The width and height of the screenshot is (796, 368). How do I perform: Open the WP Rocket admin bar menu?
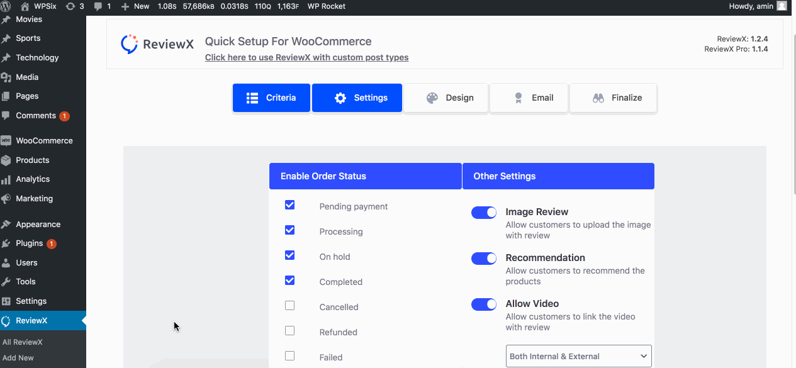[327, 6]
